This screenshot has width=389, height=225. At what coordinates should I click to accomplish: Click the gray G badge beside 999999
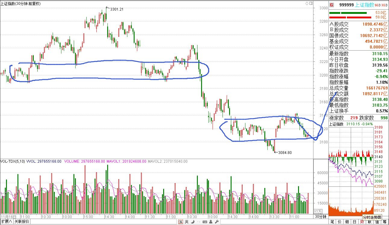[332, 5]
